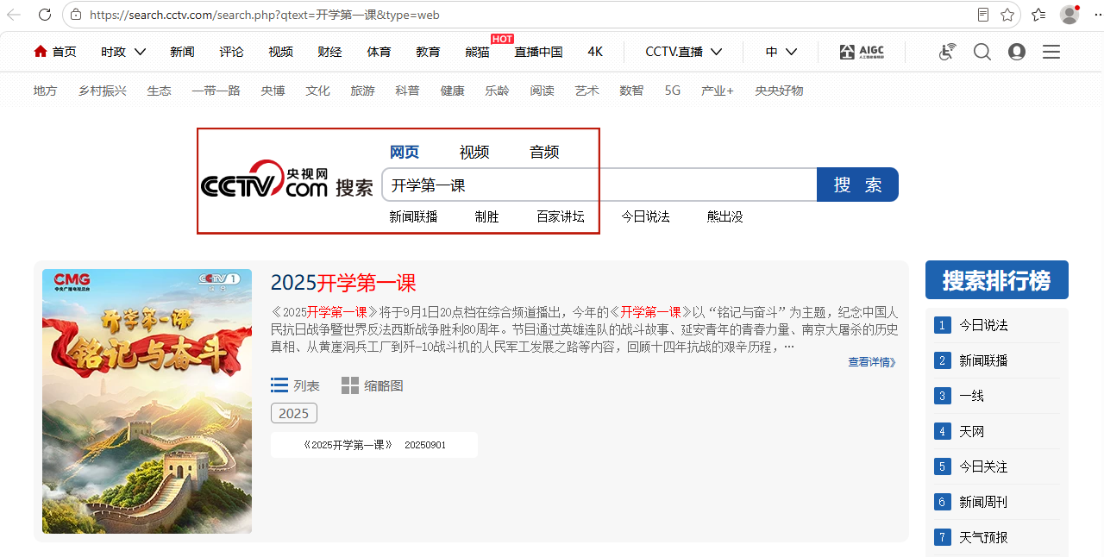The width and height of the screenshot is (1104, 557).
Task: Open 财经 in the navigation
Action: point(329,52)
